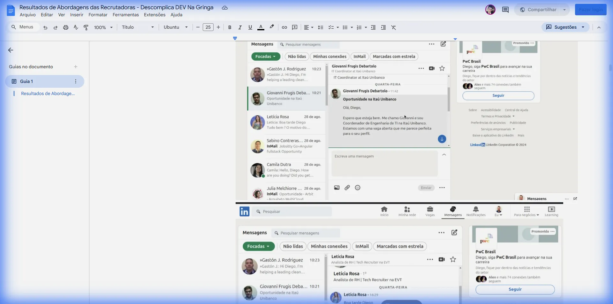Click the Letícia Rosa conversation in upper list
The width and height of the screenshot is (613, 304).
pos(286,122)
